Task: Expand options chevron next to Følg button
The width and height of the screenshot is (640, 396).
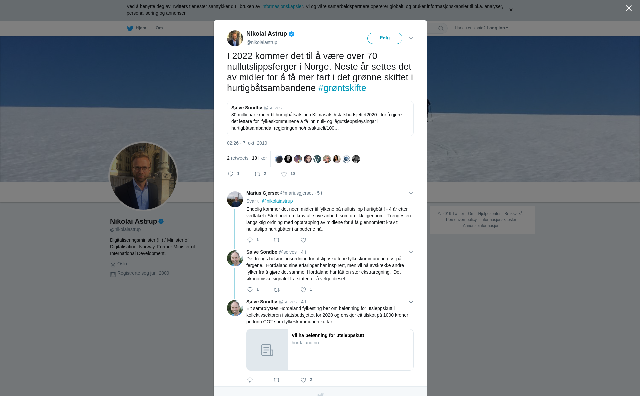Action: (x=411, y=38)
